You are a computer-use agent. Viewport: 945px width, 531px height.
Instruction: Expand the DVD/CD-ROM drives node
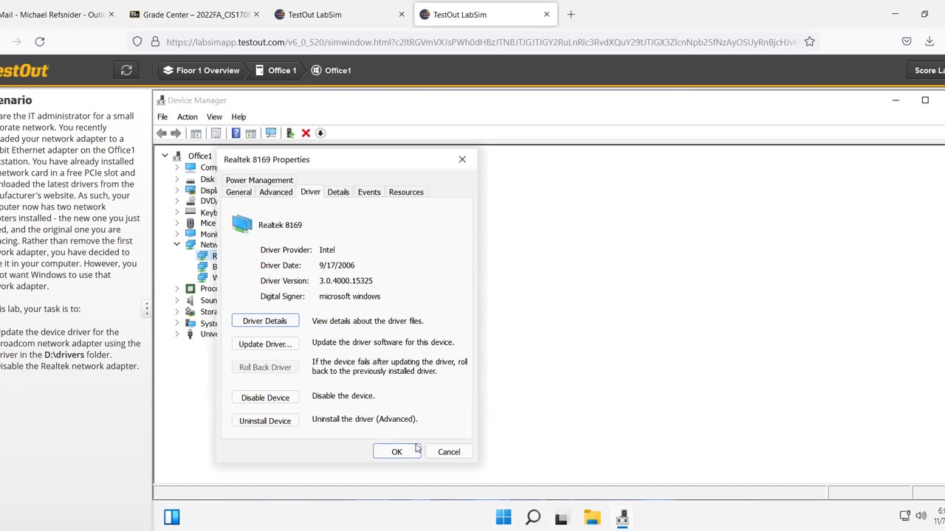point(177,201)
